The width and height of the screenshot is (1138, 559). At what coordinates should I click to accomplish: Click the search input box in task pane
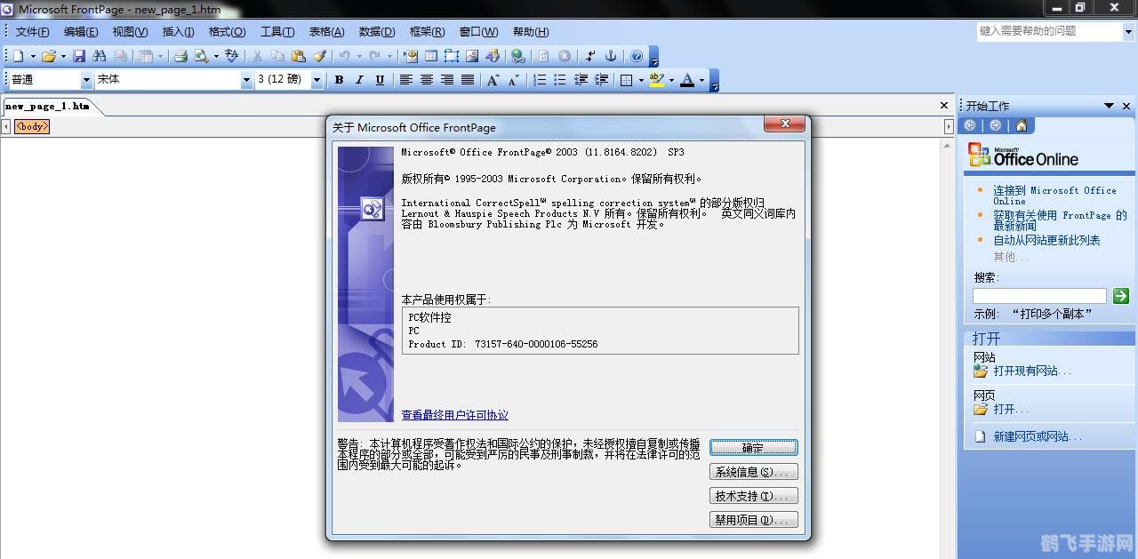[1038, 295]
